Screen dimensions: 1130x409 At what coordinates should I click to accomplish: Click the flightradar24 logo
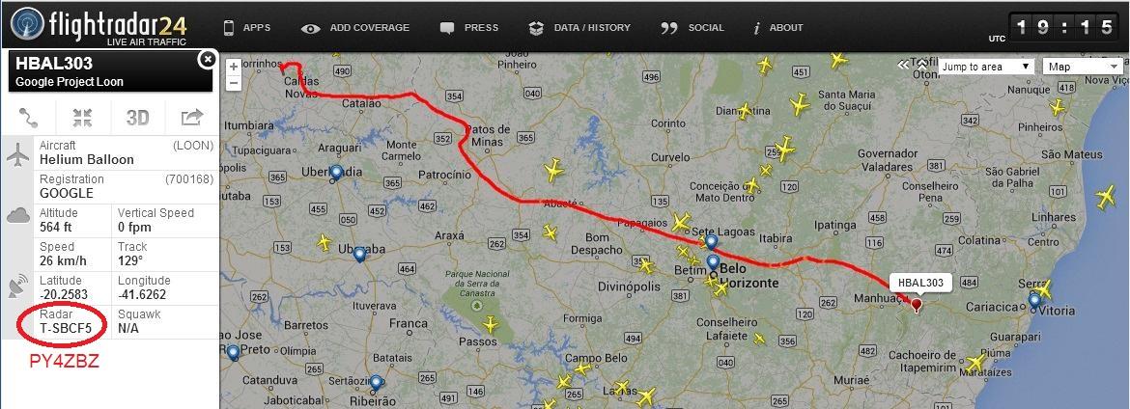point(99,26)
